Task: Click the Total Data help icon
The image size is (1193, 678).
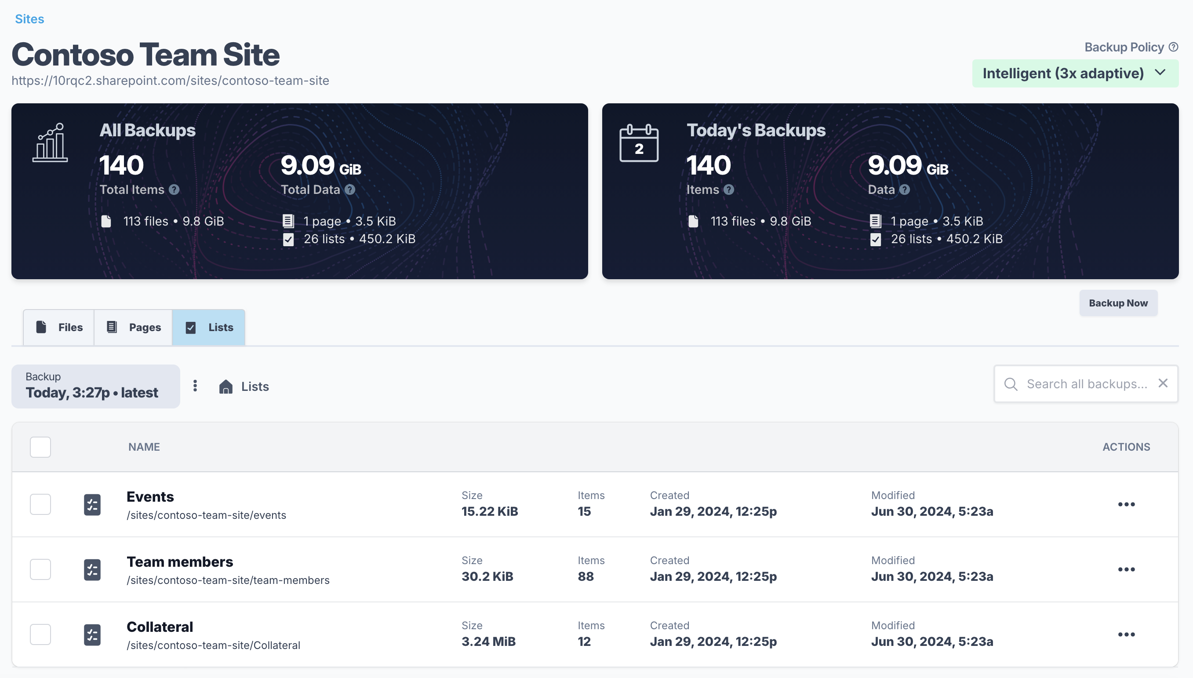Action: pos(350,190)
